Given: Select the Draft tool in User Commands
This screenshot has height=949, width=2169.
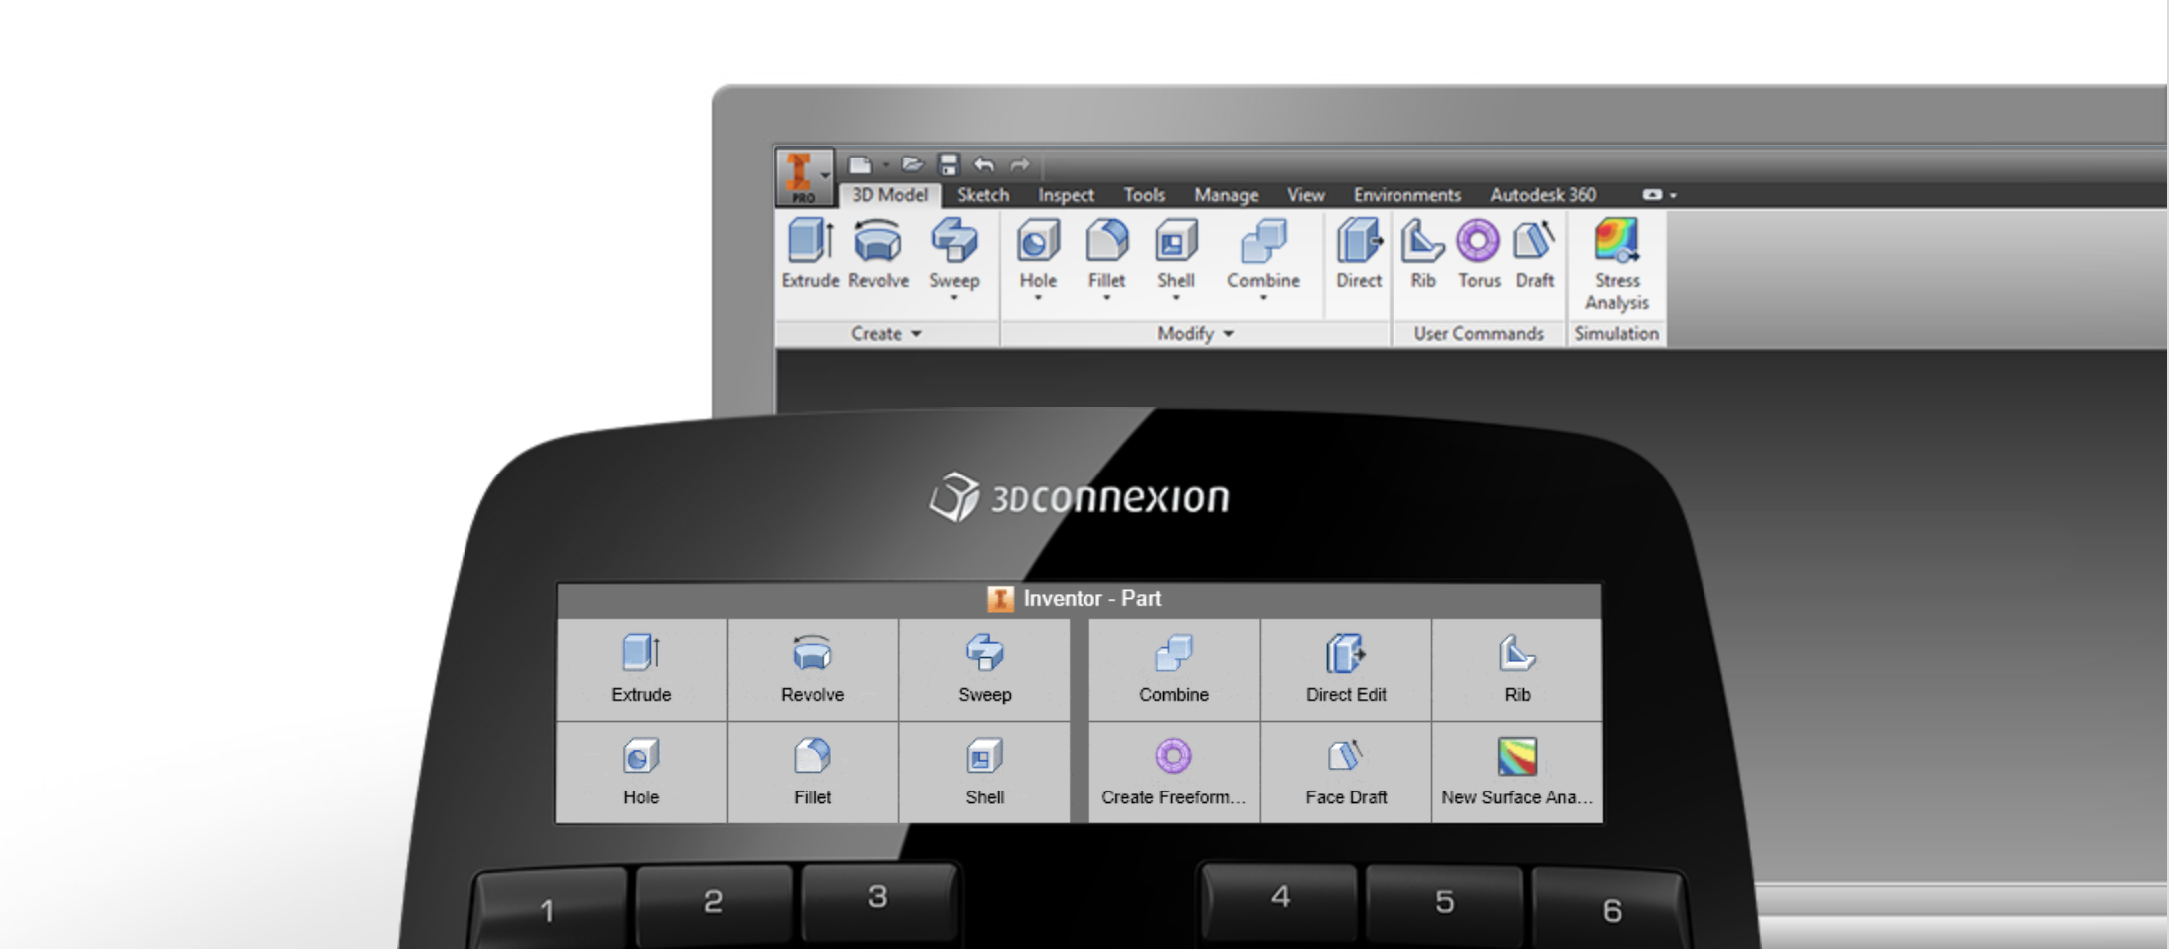Looking at the screenshot, I should [x=1535, y=254].
